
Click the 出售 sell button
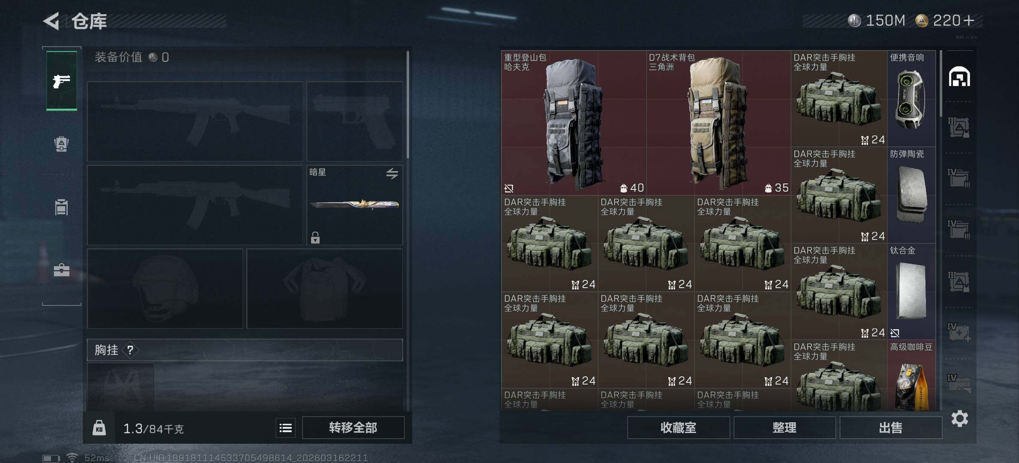[891, 427]
